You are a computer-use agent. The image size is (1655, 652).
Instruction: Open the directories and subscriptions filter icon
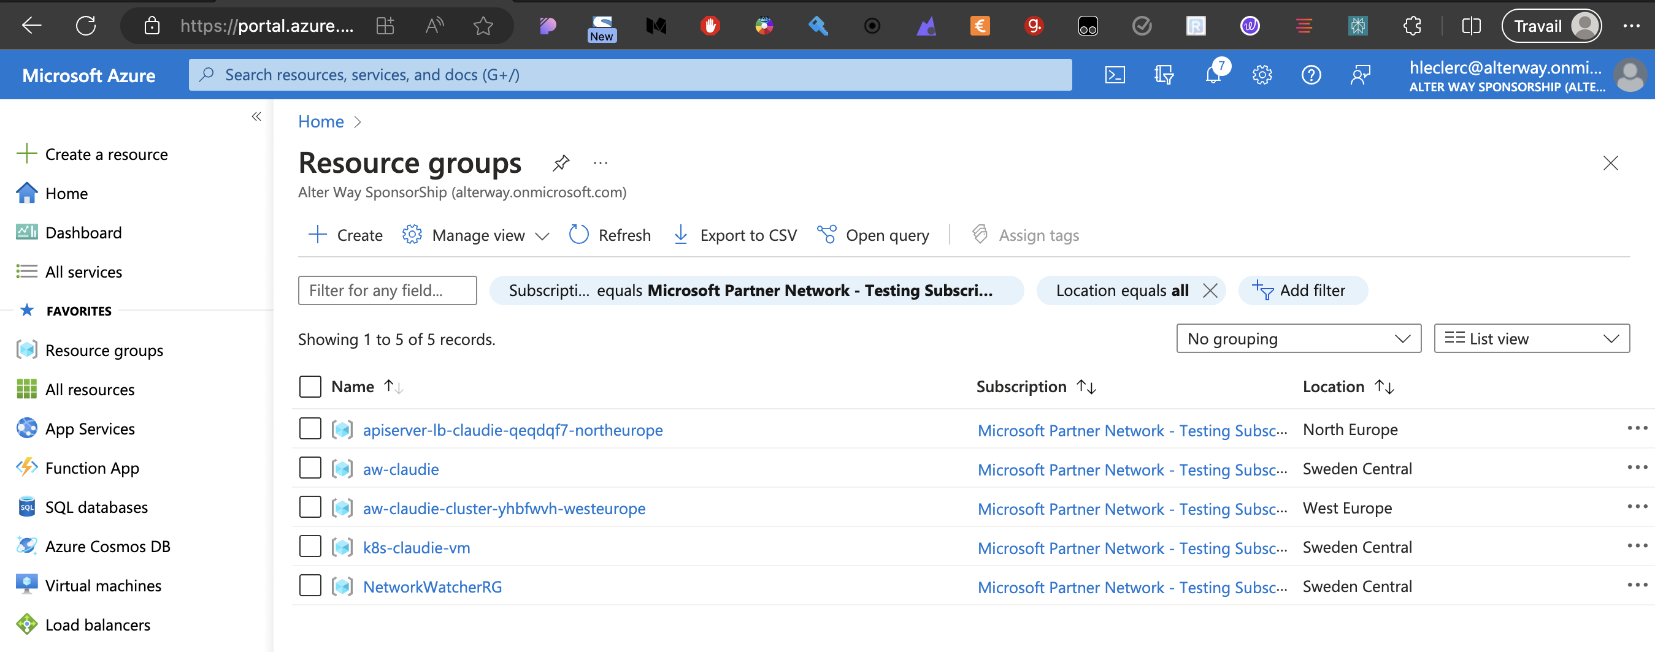[x=1164, y=75]
